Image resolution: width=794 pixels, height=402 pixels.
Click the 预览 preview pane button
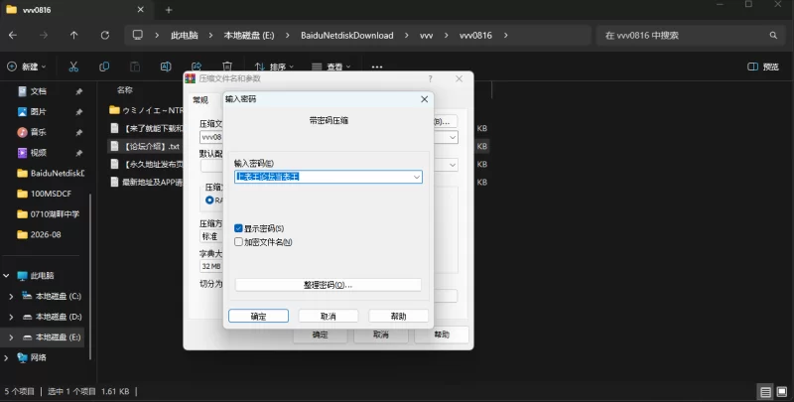pos(763,67)
